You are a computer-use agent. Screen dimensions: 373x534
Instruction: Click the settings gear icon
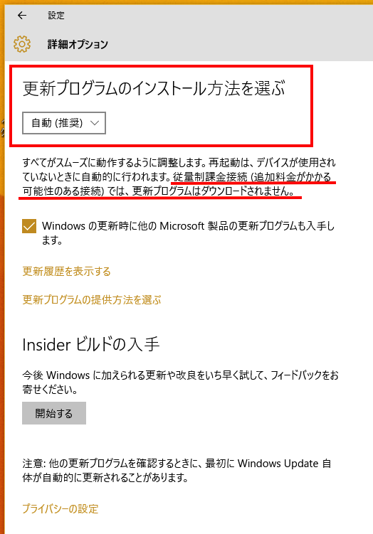(22, 44)
